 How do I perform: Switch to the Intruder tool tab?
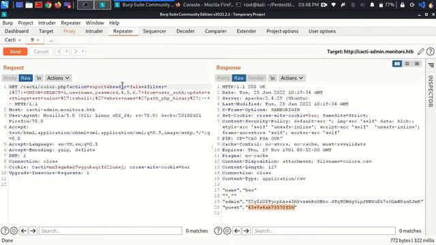(94, 31)
